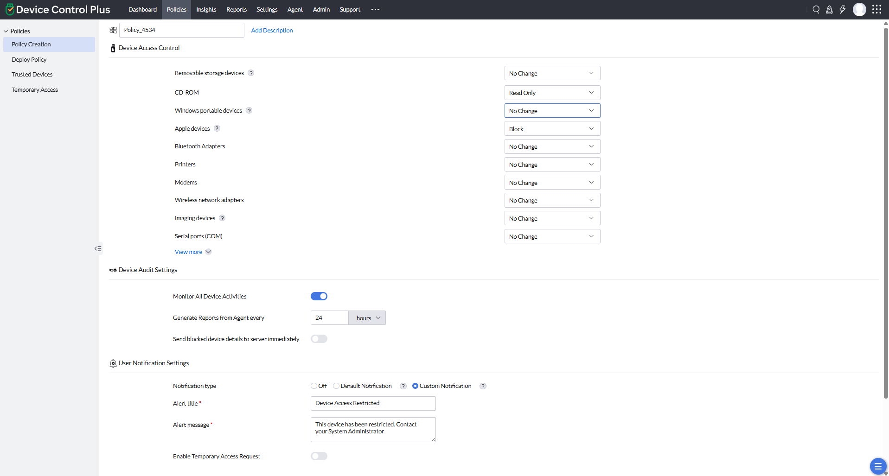The height and width of the screenshot is (476, 889).
Task: Open the Settings tab
Action: click(x=267, y=9)
